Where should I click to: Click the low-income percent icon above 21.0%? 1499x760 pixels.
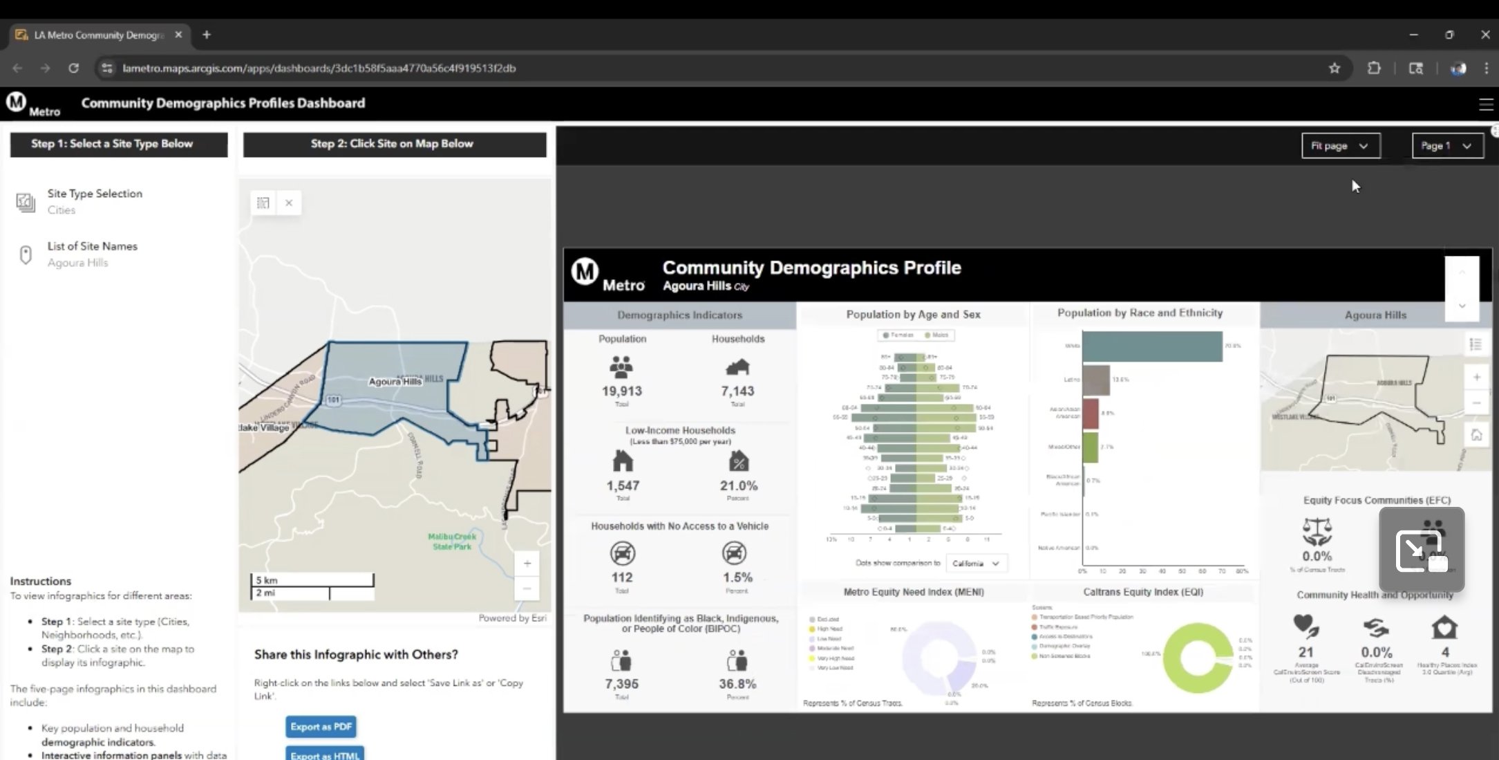point(738,461)
